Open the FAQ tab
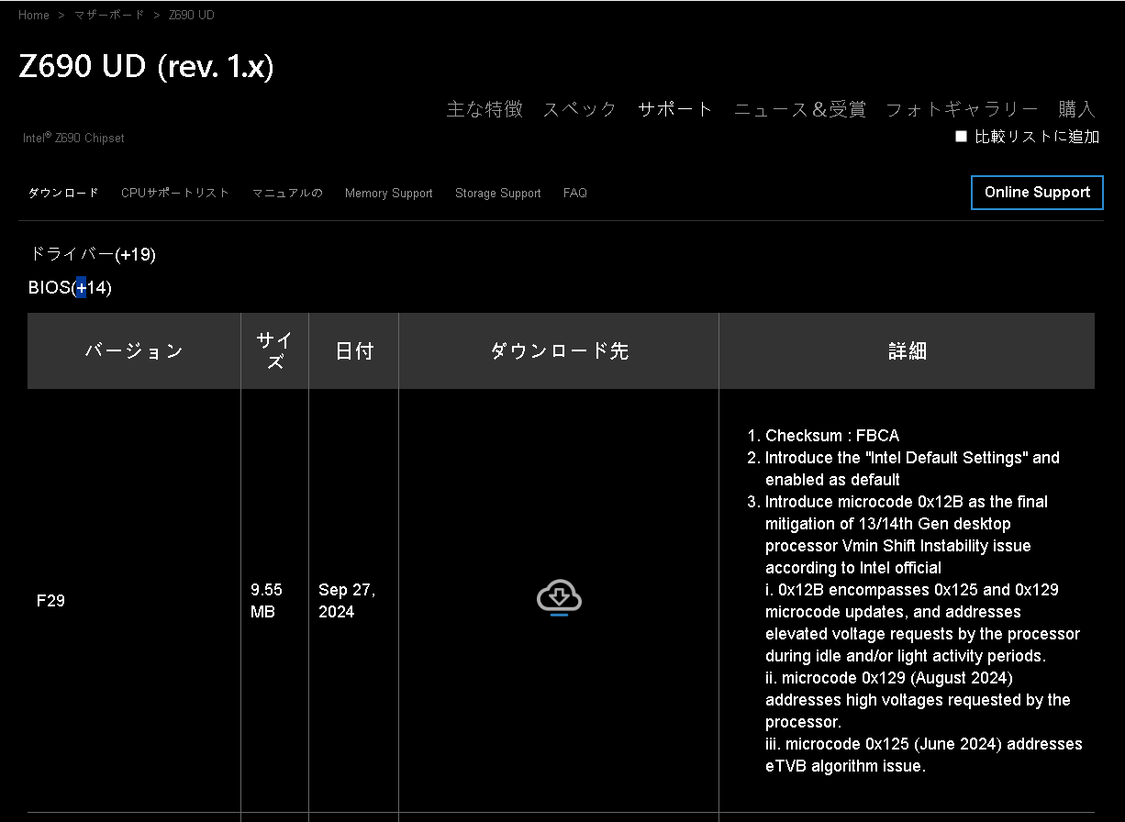 [574, 193]
